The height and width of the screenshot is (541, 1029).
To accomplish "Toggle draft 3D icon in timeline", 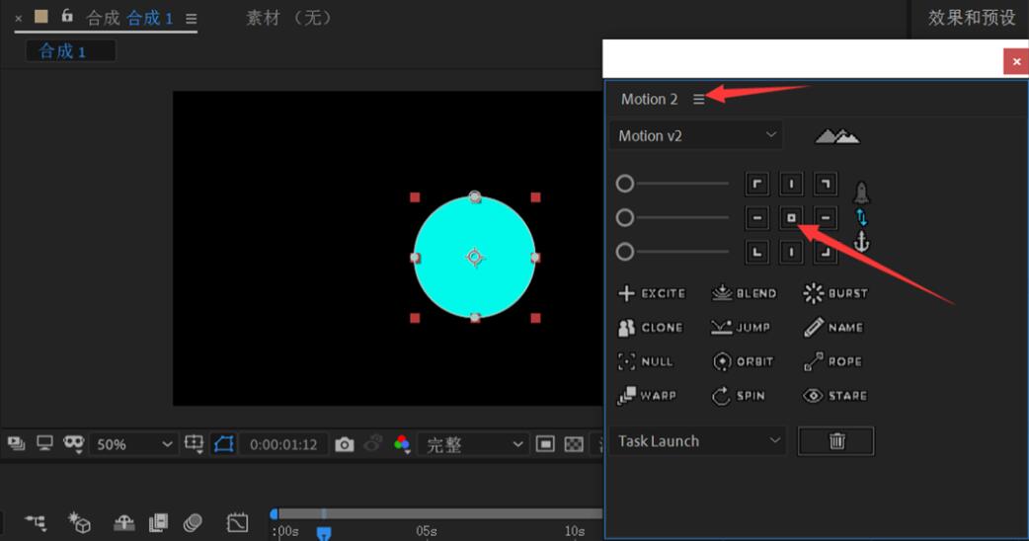I will pos(79,522).
